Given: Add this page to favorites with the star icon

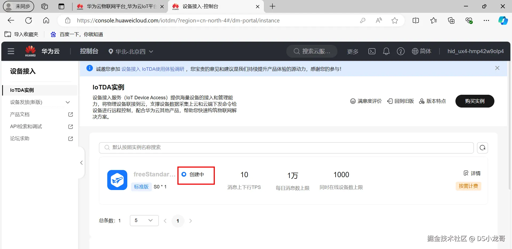Looking at the screenshot, I should [395, 21].
